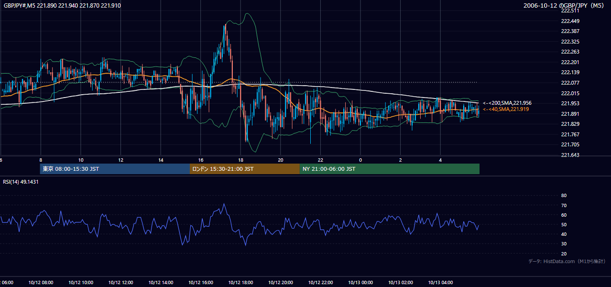This screenshot has width=611, height=287.
Task: Click hour tick 0 under candlestick chart
Action: (360, 160)
